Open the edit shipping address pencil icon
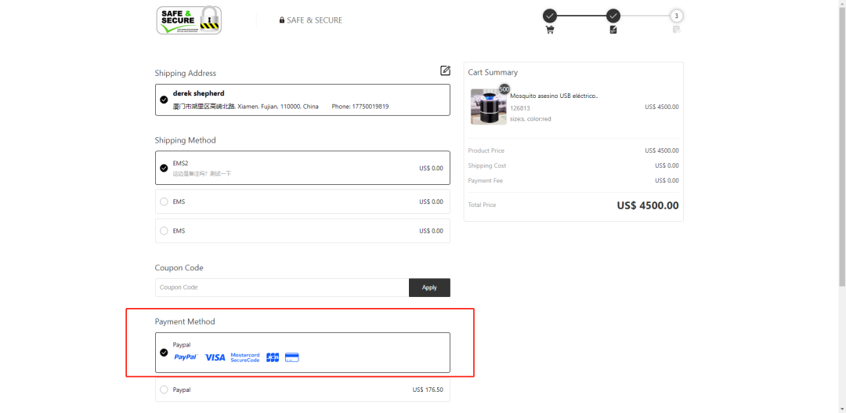The height and width of the screenshot is (413, 846). (x=445, y=71)
